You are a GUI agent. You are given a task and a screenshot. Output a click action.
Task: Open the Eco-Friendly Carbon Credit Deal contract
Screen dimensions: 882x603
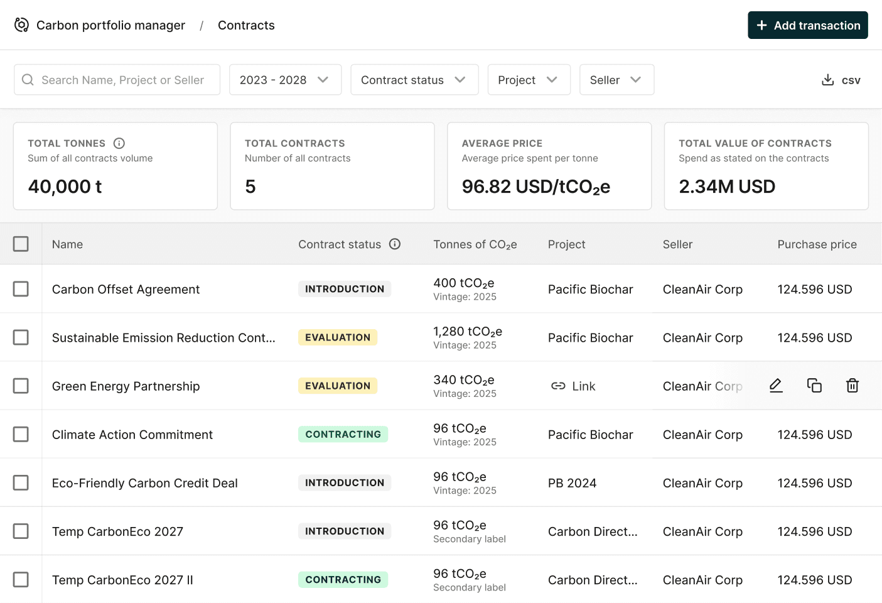(x=144, y=483)
